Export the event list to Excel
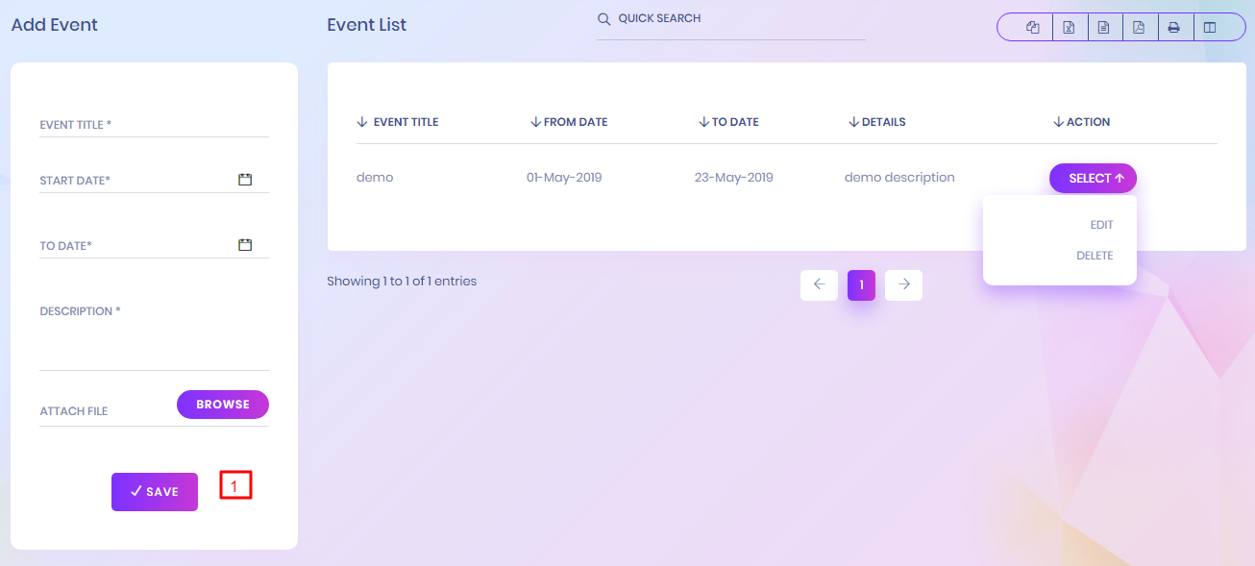Screen dimensions: 1255x566 click(x=1069, y=28)
